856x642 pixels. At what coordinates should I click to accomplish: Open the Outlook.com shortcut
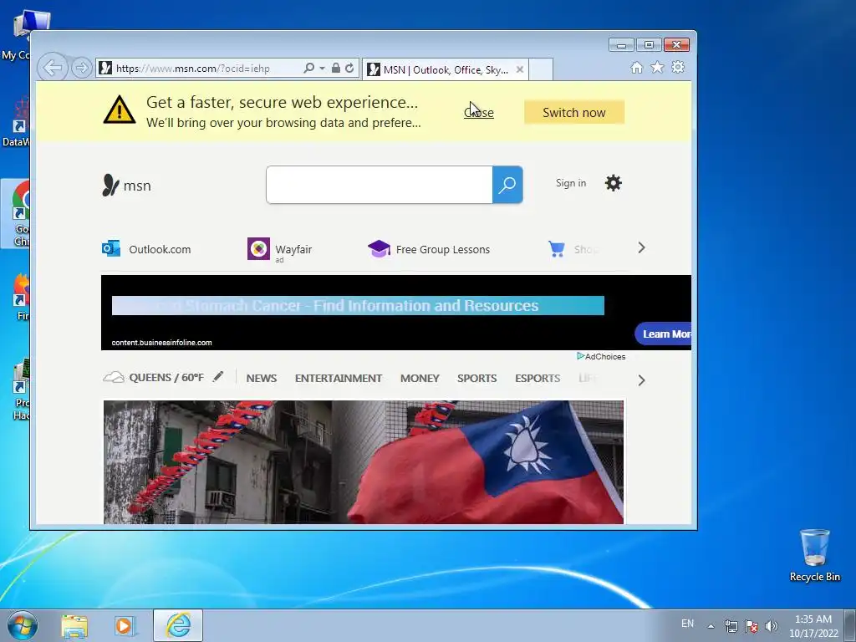click(146, 249)
